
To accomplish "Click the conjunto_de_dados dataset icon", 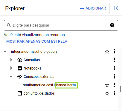I will tap(20, 93).
